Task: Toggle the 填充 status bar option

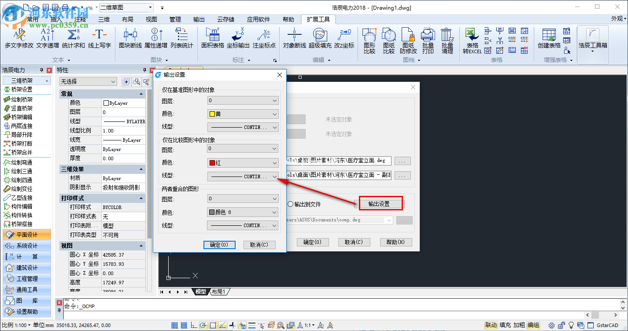Action: (505, 325)
